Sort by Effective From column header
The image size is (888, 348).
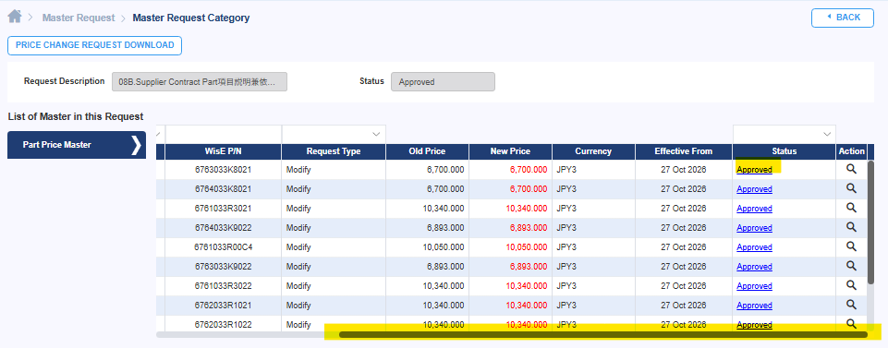coord(684,151)
